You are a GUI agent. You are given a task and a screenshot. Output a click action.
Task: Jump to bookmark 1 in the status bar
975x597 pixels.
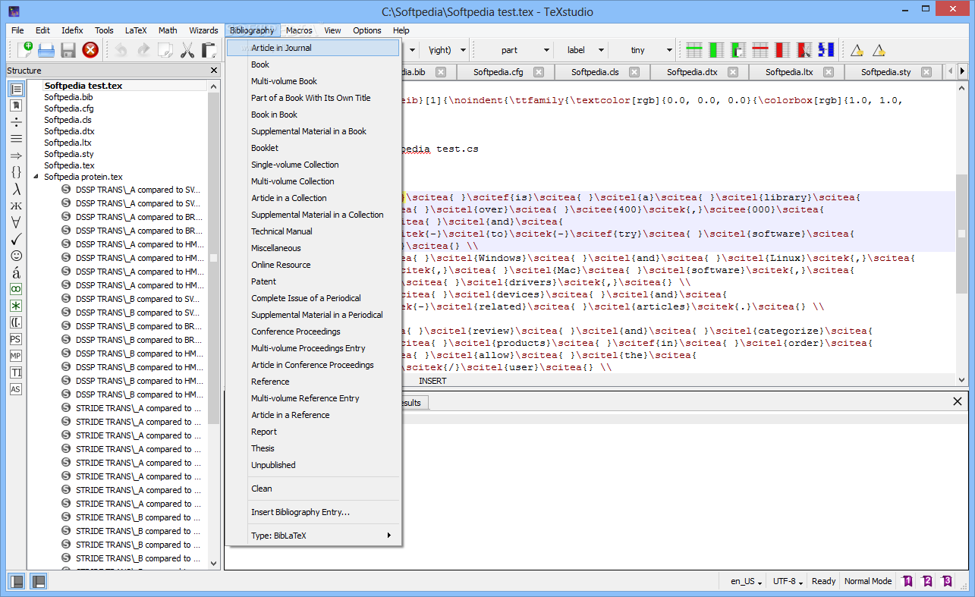(x=907, y=581)
